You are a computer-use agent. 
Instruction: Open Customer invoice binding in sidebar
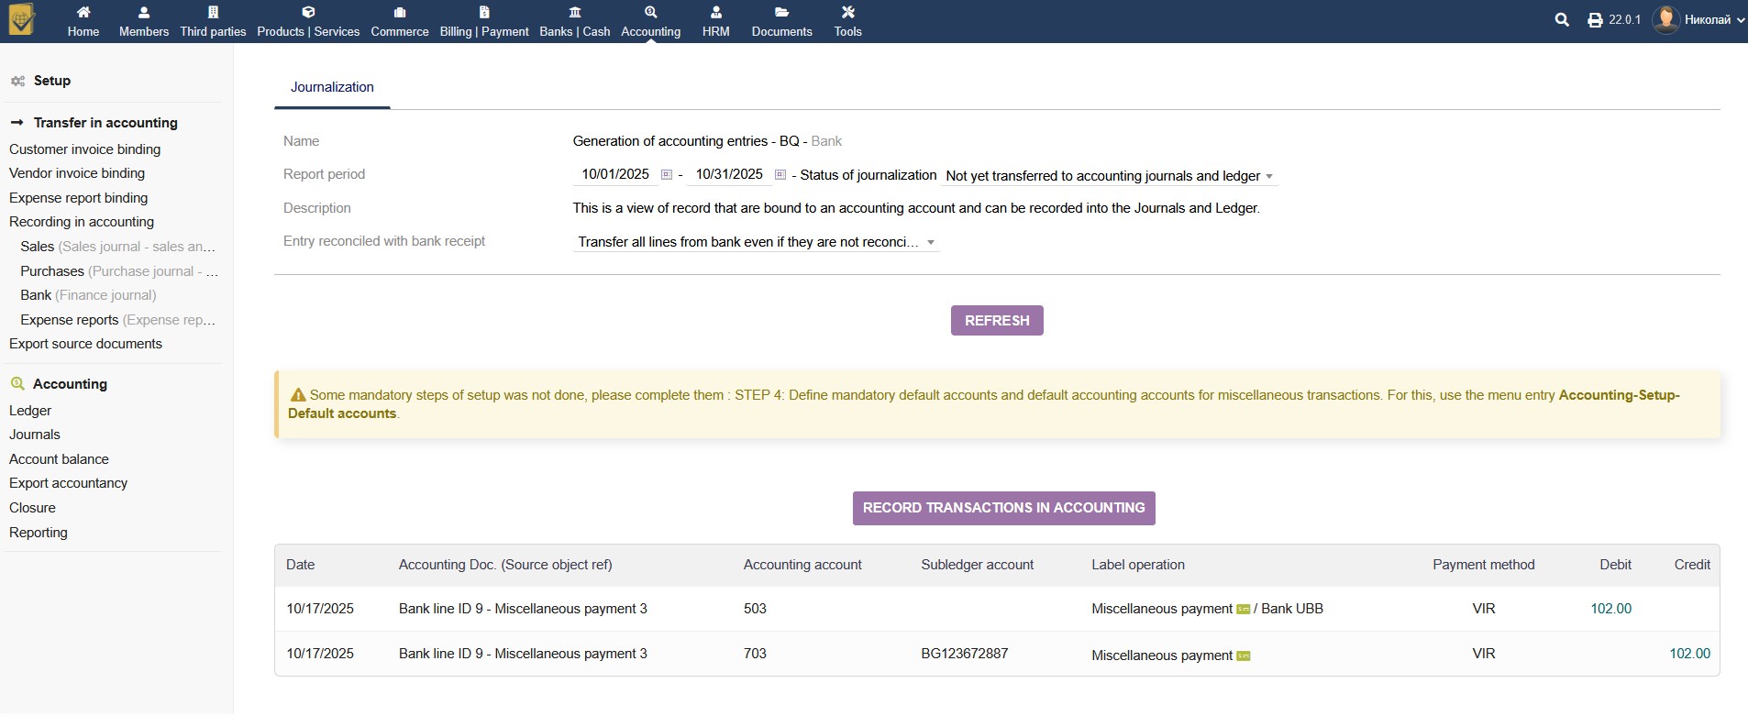tap(84, 149)
